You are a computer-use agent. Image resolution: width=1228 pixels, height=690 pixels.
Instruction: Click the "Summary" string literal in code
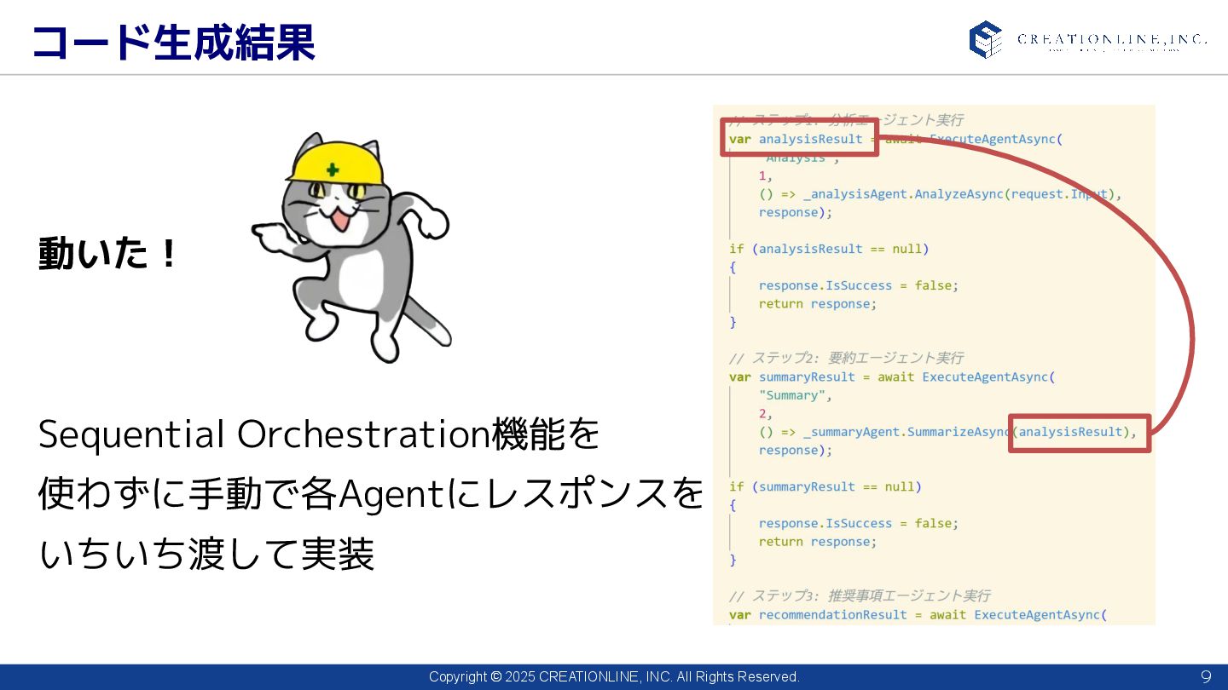795,395
